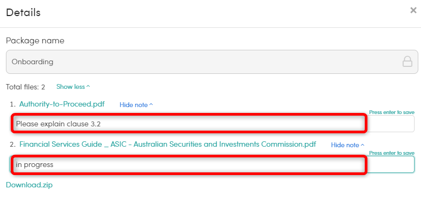The height and width of the screenshot is (197, 421).
Task: Open the Financial Services Guide ASIC pdf link
Action: [168, 145]
